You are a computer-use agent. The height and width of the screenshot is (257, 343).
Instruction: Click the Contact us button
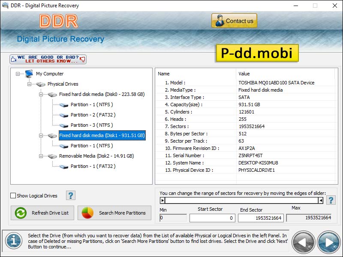pos(234,21)
